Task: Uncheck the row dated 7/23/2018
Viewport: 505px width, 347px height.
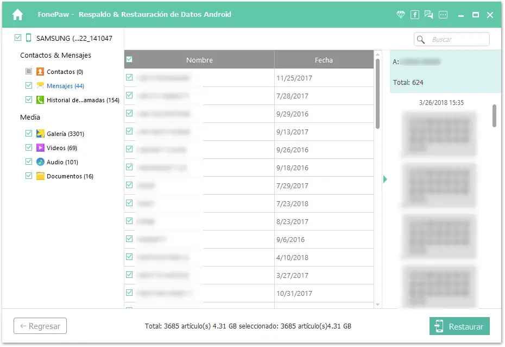Action: pyautogui.click(x=129, y=202)
